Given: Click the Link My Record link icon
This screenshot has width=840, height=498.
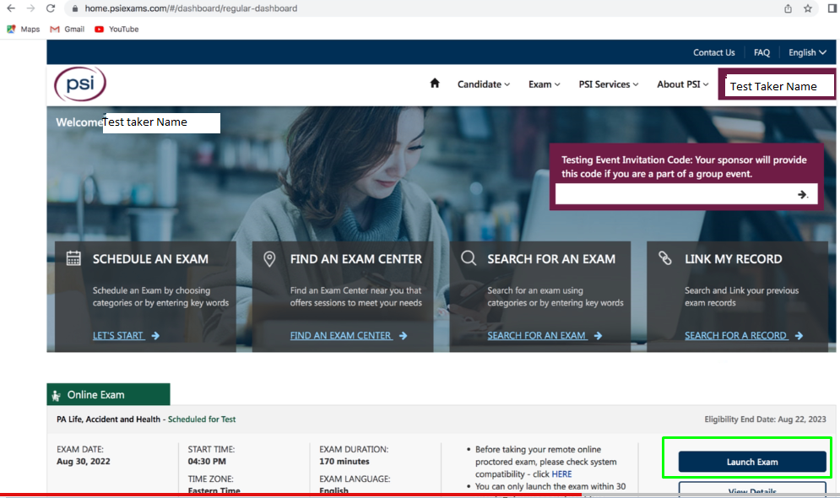Looking at the screenshot, I should click(x=664, y=258).
